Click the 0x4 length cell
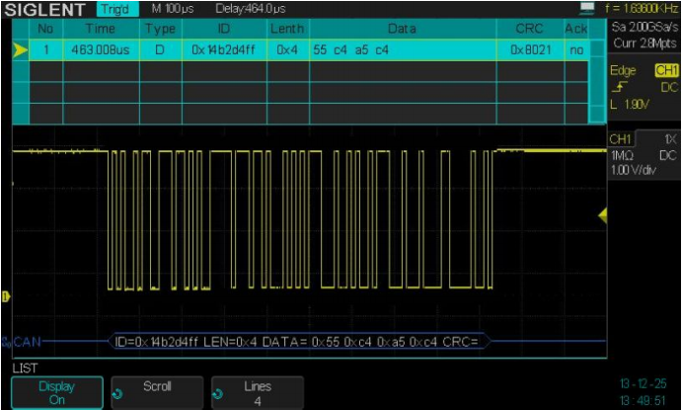This screenshot has height=410, width=682. [287, 50]
